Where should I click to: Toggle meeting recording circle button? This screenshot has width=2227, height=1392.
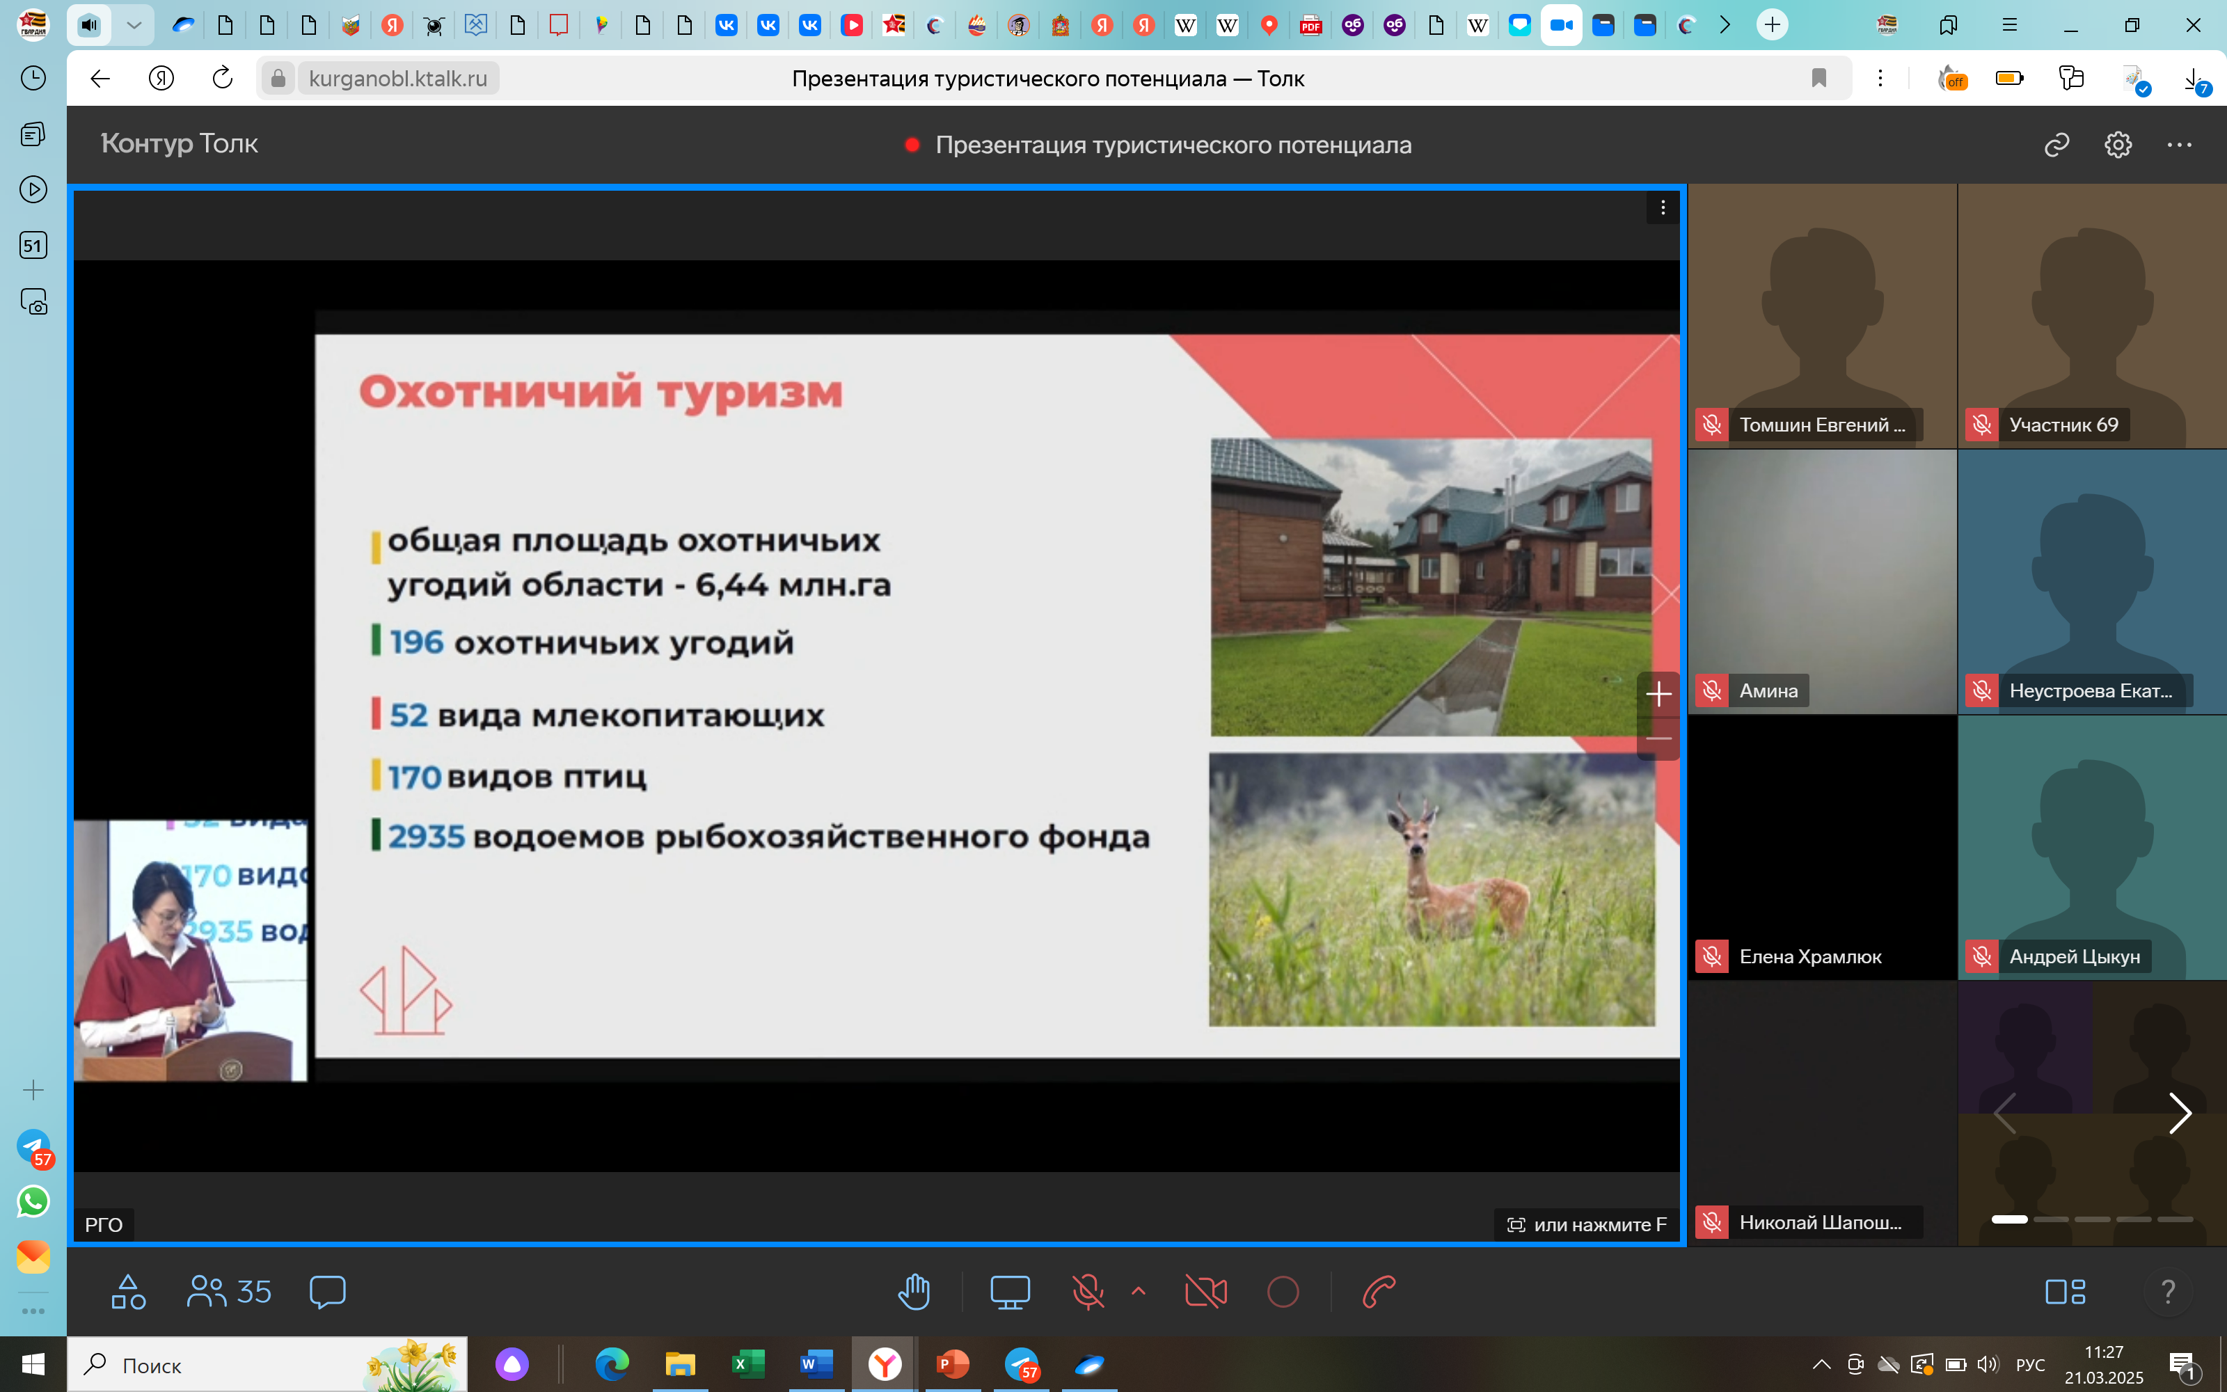[1283, 1292]
